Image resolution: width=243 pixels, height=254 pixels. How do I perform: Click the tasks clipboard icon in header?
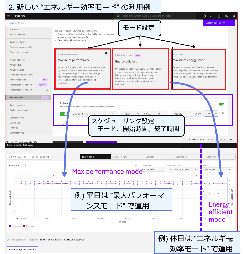pyautogui.click(x=219, y=16)
